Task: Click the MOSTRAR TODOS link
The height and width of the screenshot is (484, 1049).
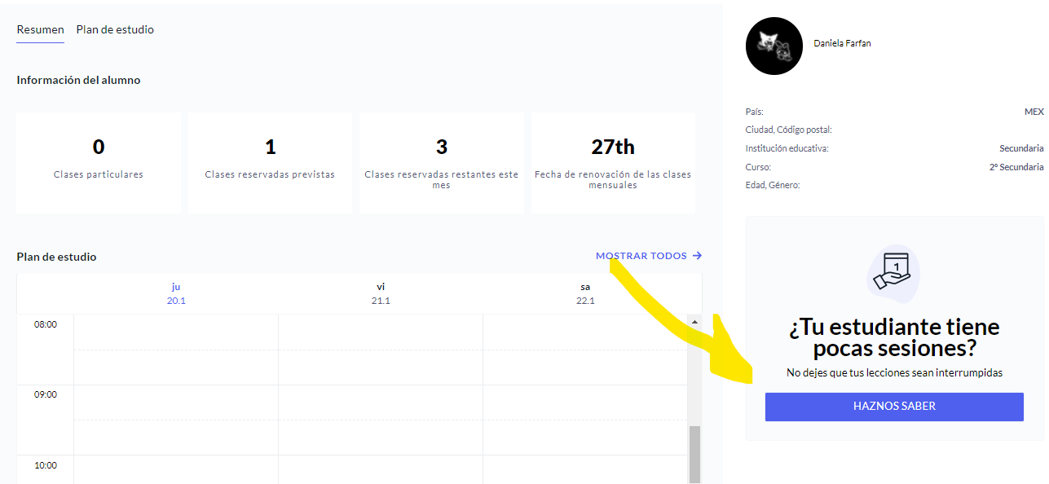Action: pyautogui.click(x=641, y=256)
